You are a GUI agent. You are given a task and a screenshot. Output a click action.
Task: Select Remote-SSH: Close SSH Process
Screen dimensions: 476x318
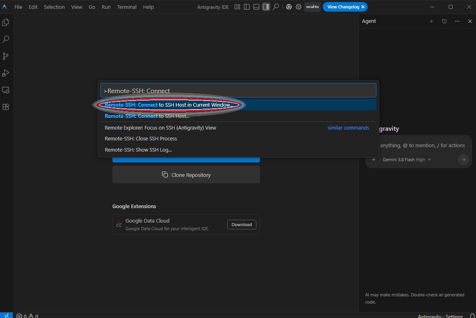point(238,139)
